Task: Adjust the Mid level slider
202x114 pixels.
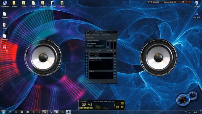Action: [111, 45]
